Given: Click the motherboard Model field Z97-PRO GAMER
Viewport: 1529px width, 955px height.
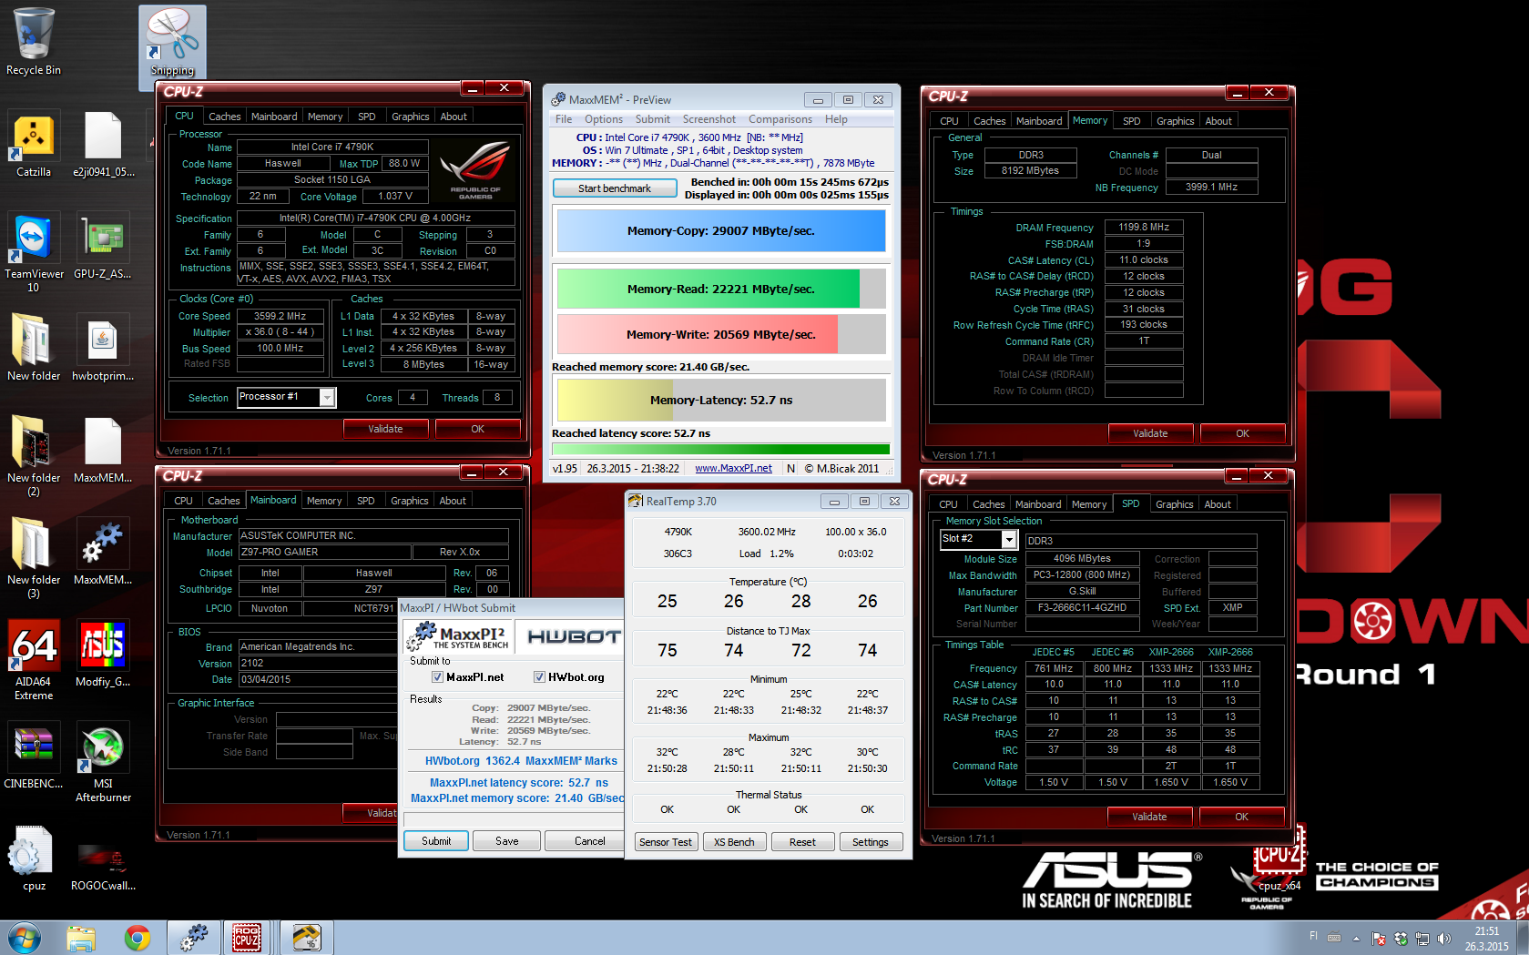Looking at the screenshot, I should coord(323,553).
